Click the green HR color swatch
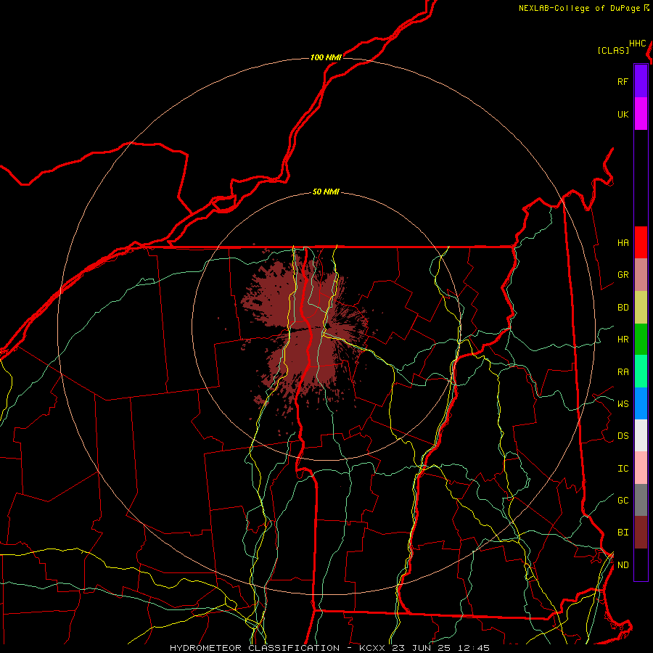This screenshot has width=653, height=653. (x=641, y=340)
